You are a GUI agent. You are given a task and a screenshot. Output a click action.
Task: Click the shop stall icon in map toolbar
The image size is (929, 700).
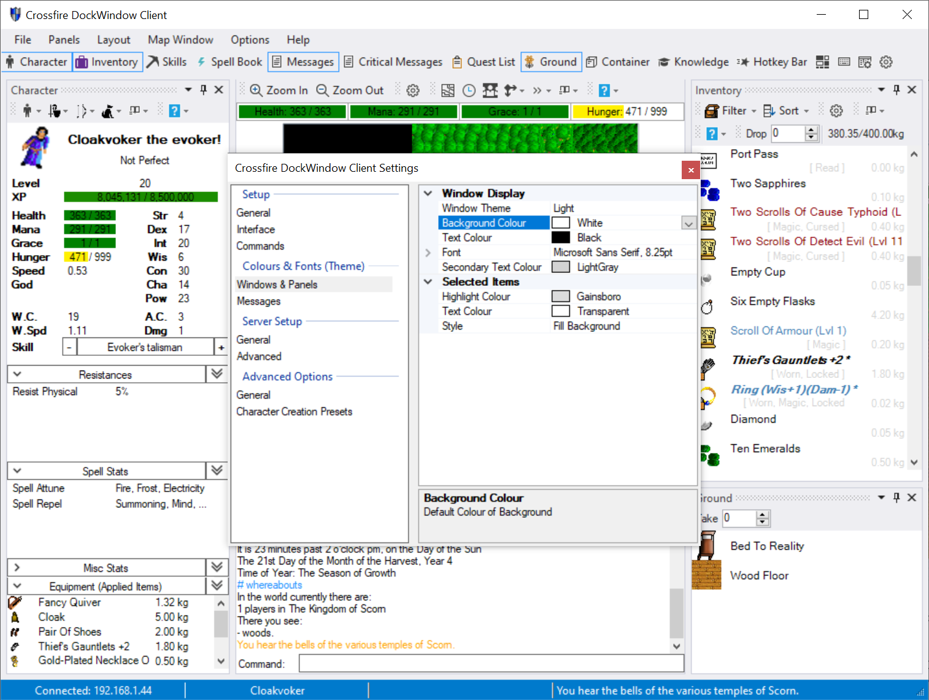pyautogui.click(x=490, y=91)
